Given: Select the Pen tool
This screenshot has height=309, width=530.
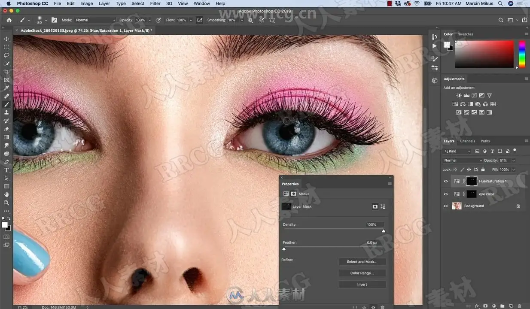Looking at the screenshot, I should point(6,162).
